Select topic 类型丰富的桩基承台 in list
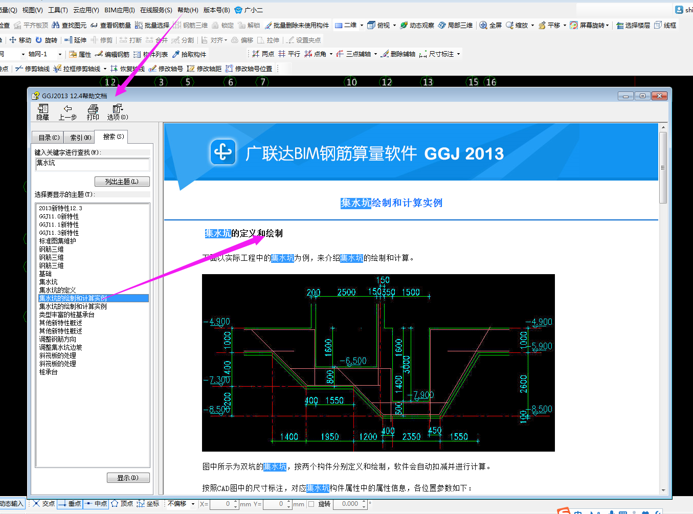693x514 pixels. 66,315
